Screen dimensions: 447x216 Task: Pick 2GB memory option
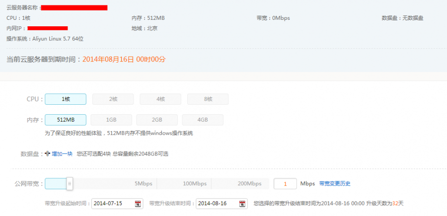coord(157,120)
